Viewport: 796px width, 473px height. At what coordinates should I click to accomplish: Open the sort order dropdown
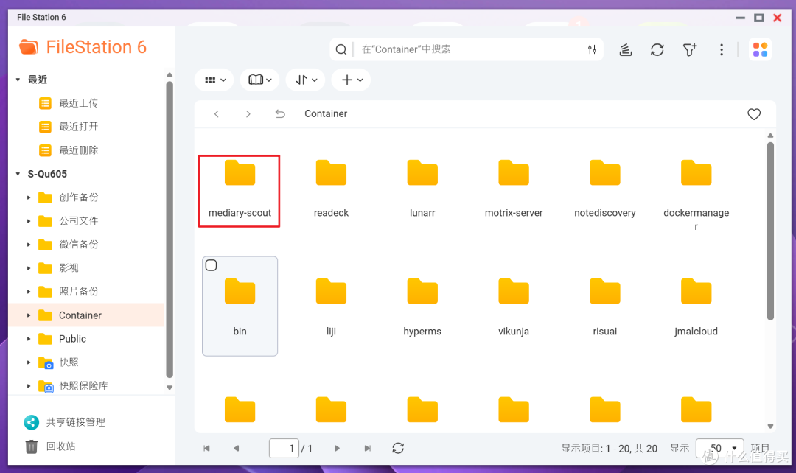(x=306, y=80)
